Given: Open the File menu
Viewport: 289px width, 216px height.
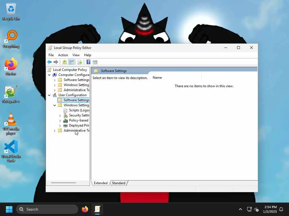Looking at the screenshot, I should point(51,55).
